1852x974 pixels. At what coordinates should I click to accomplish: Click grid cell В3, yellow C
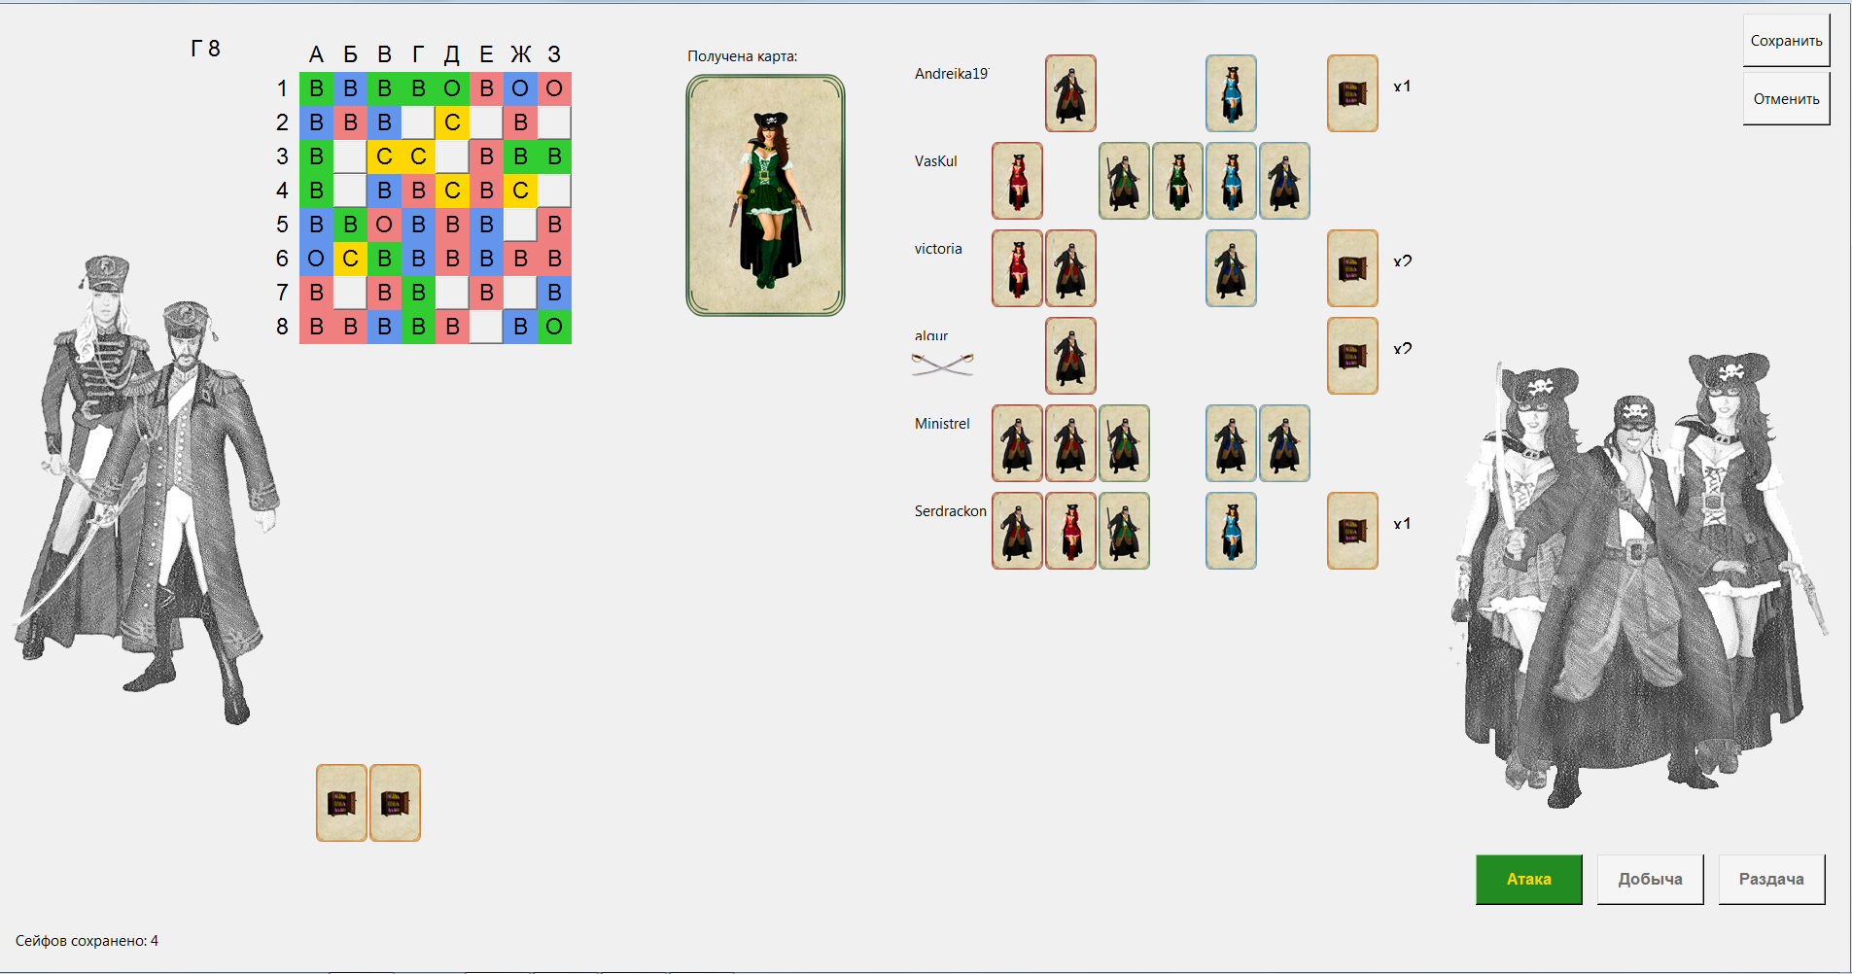pyautogui.click(x=384, y=157)
